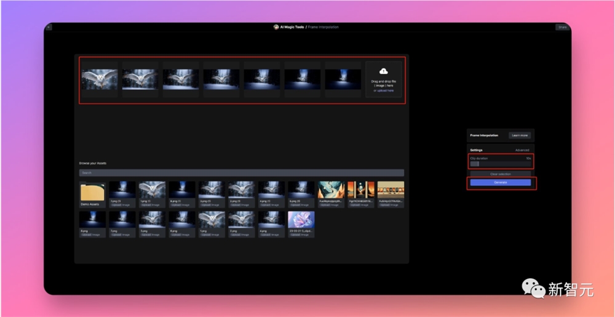Expand the Advanced settings section
615x317 pixels.
click(x=522, y=150)
